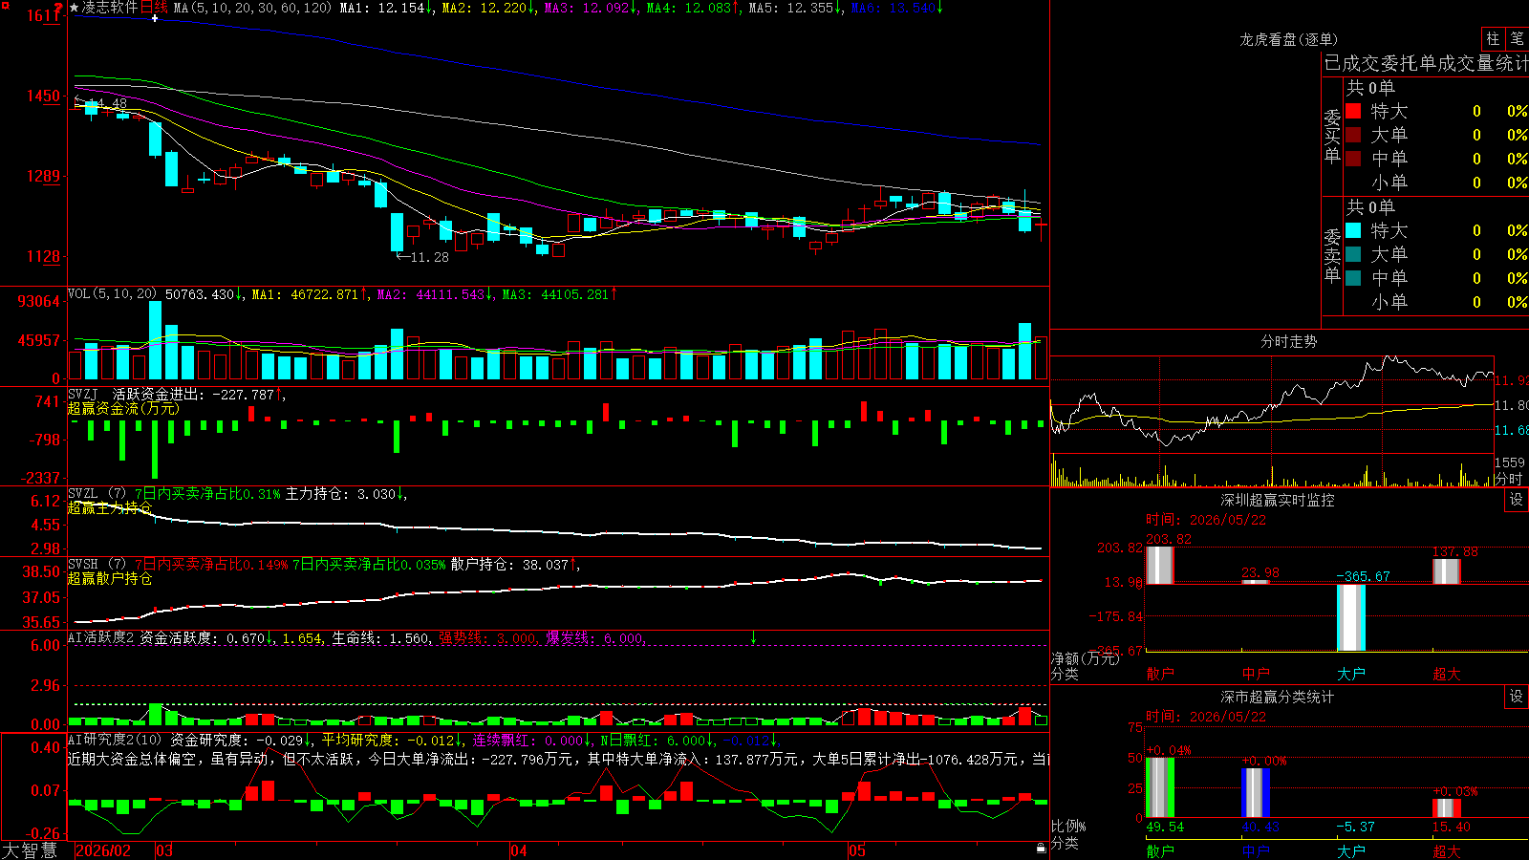Click the 深圳超赢实时监控 panel title
The height and width of the screenshot is (860, 1529).
pyautogui.click(x=1278, y=500)
